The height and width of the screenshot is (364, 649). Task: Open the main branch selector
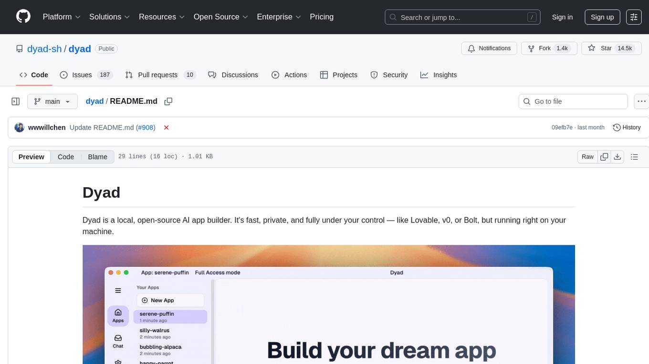[52, 101]
